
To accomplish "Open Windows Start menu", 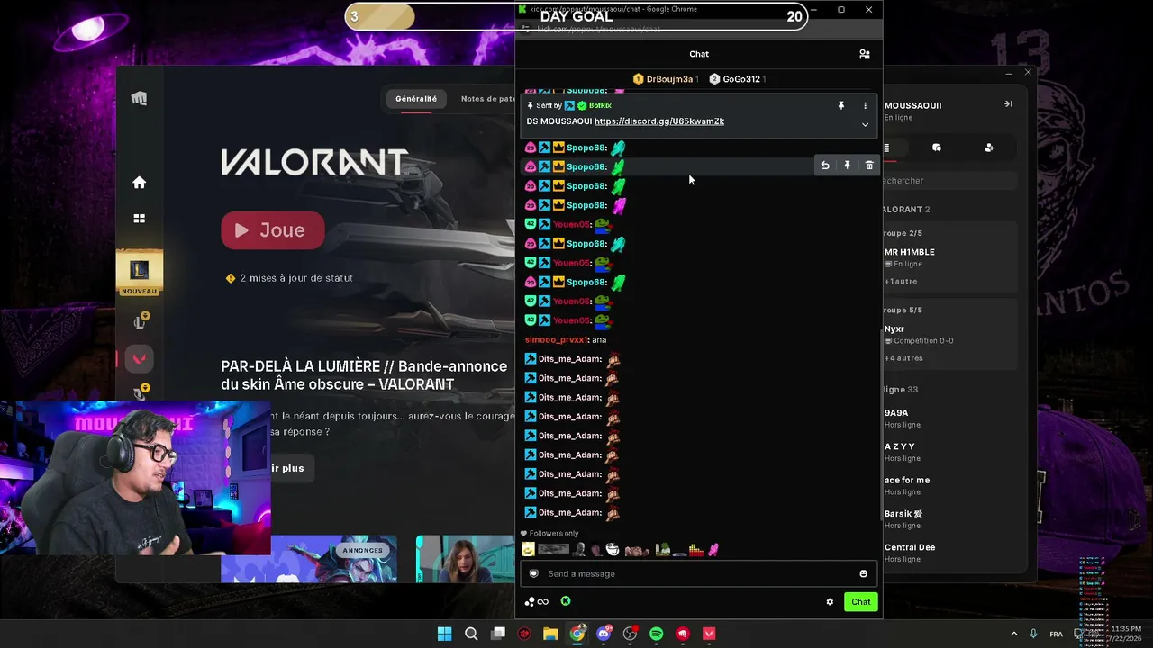I will (x=444, y=634).
